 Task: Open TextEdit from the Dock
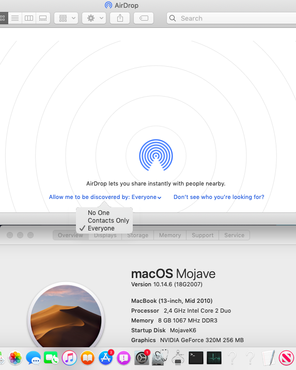click(x=269, y=358)
